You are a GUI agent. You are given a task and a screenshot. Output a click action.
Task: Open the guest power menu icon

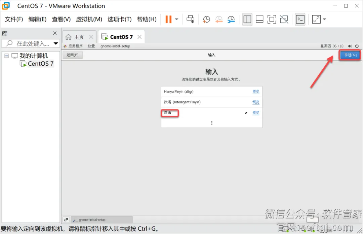point(357,46)
